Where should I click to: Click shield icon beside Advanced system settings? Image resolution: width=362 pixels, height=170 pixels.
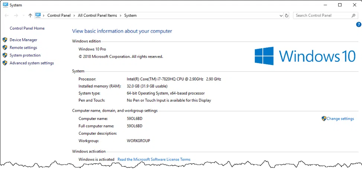[x=5, y=63]
